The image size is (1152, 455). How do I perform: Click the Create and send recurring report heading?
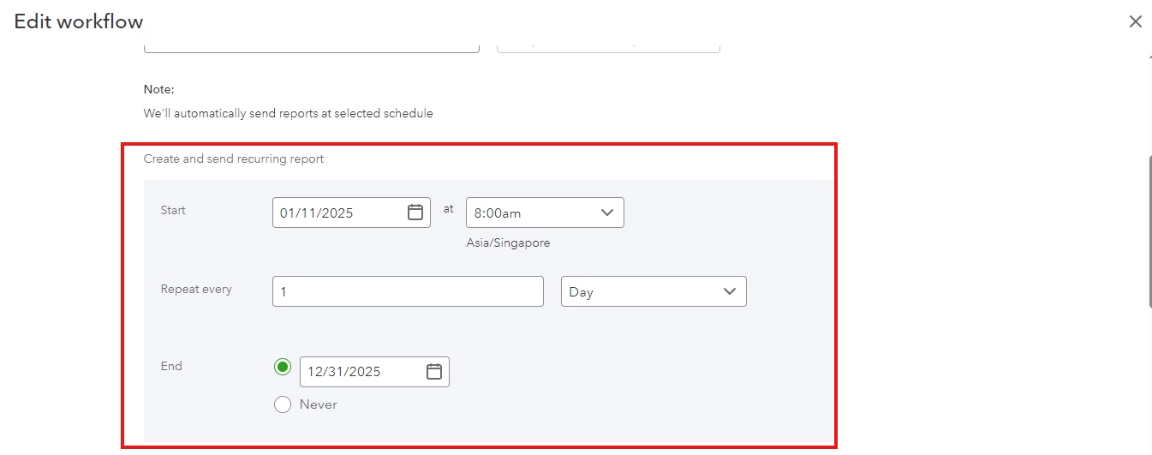pos(234,159)
